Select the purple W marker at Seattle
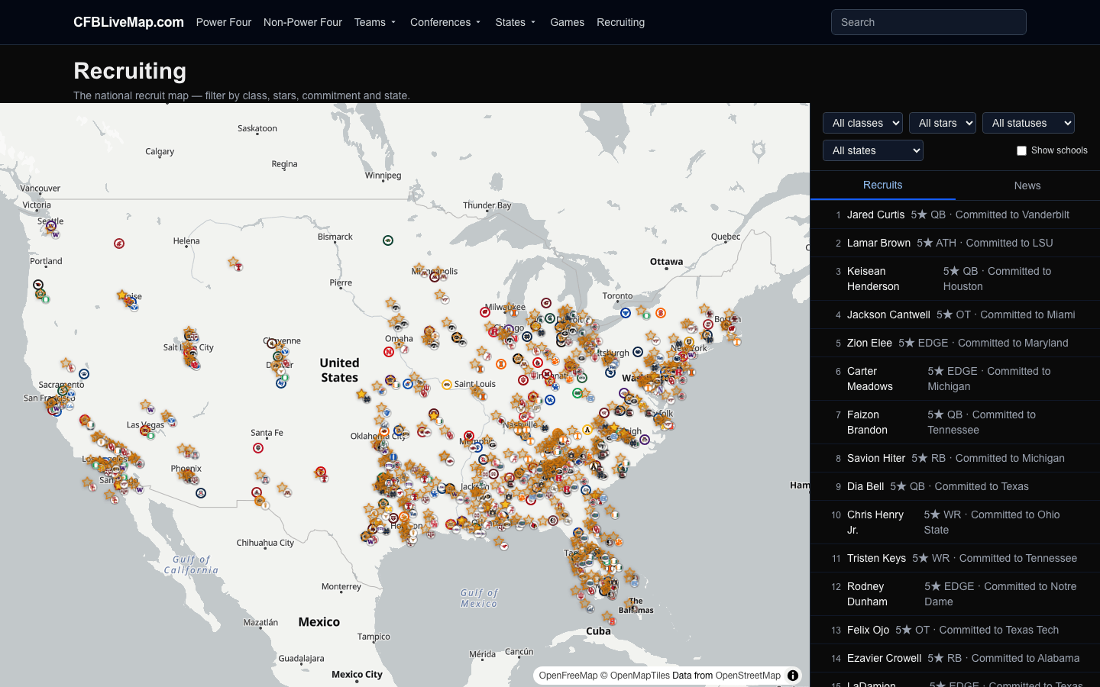1100x687 pixels. pos(51,226)
